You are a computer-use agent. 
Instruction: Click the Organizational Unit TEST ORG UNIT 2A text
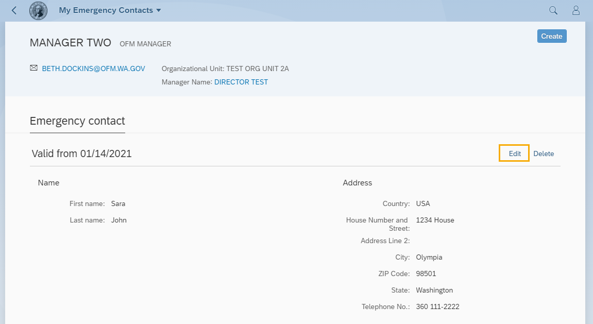point(225,69)
